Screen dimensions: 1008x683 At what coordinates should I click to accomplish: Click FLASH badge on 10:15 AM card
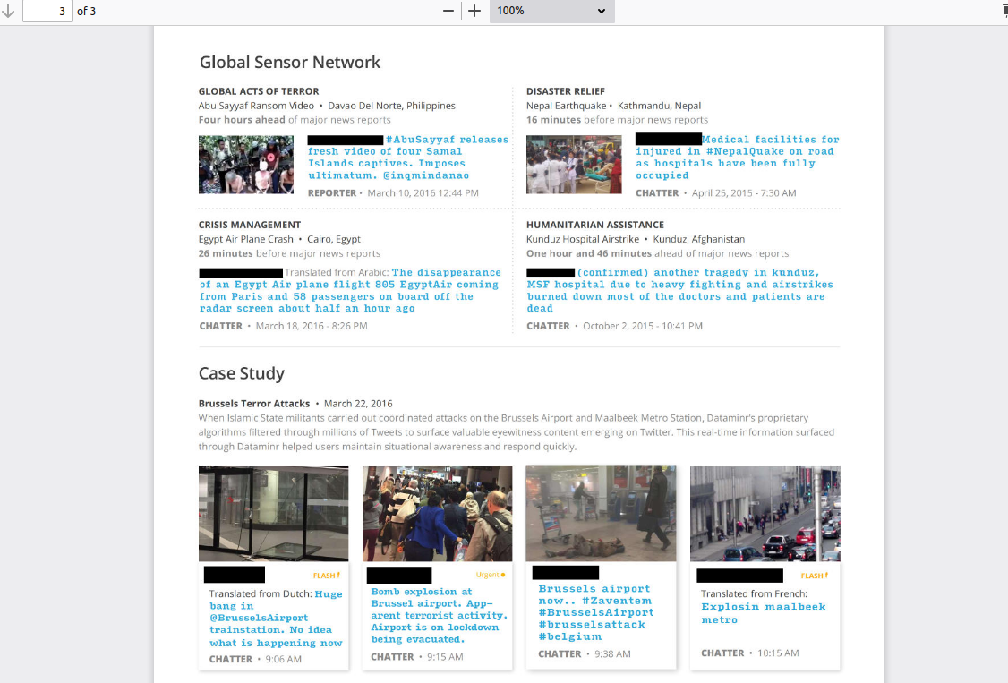click(x=815, y=576)
